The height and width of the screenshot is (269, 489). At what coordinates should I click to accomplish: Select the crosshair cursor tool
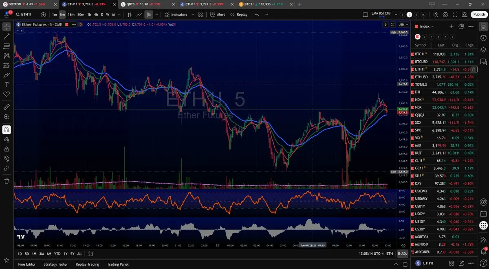7,27
